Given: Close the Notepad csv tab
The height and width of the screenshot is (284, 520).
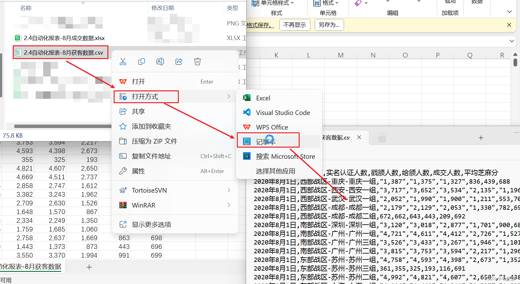Looking at the screenshot, I should (359, 137).
